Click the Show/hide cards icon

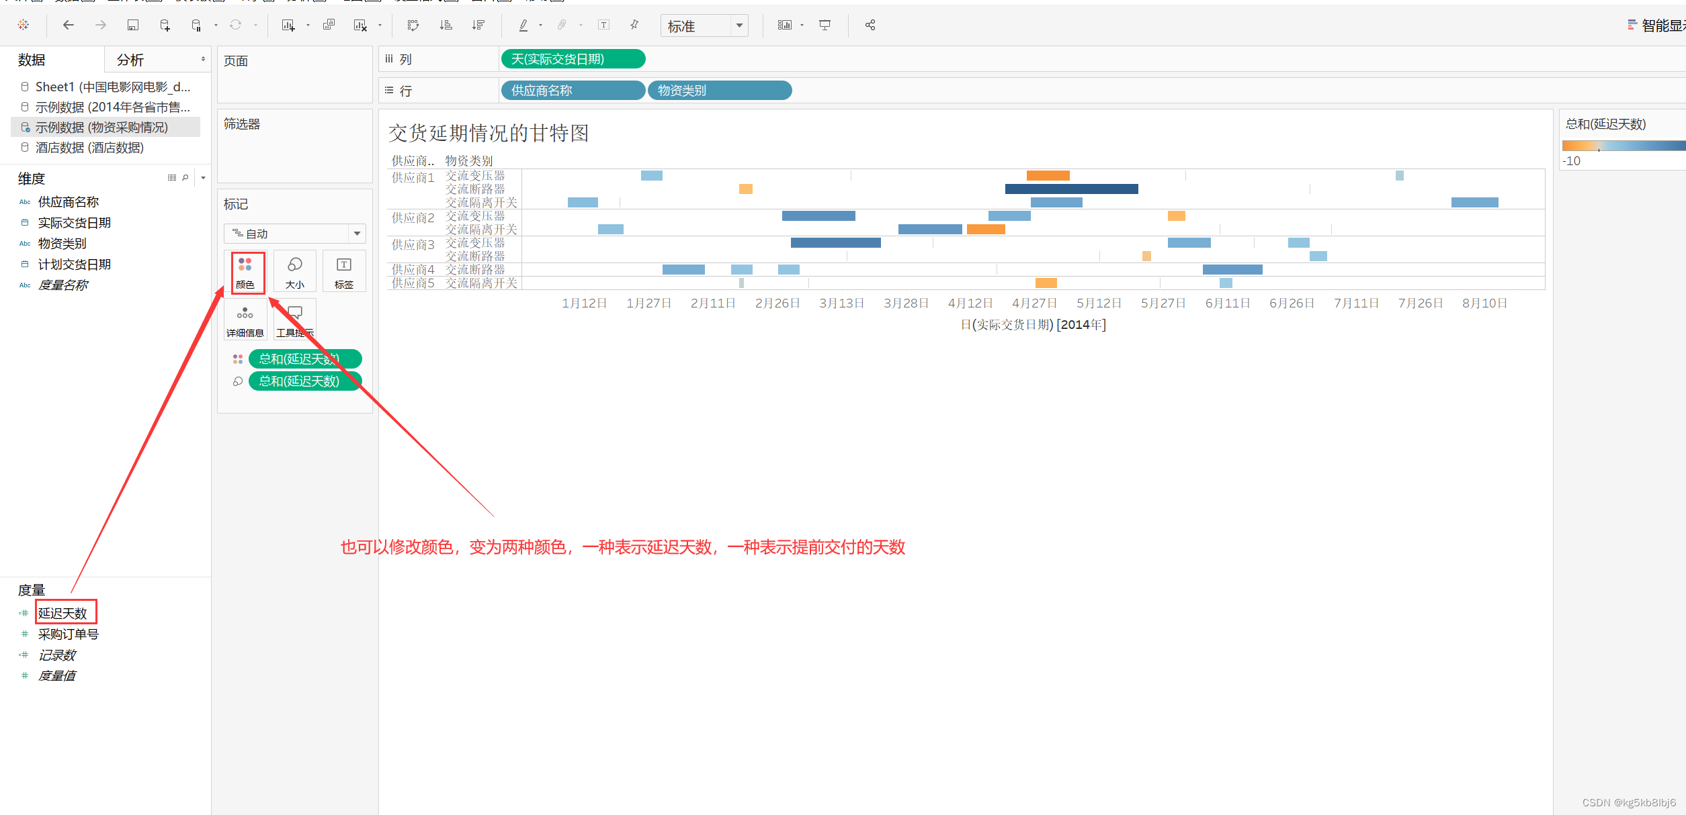pyautogui.click(x=785, y=25)
